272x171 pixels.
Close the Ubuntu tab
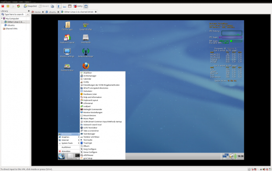pyautogui.click(x=58, y=12)
